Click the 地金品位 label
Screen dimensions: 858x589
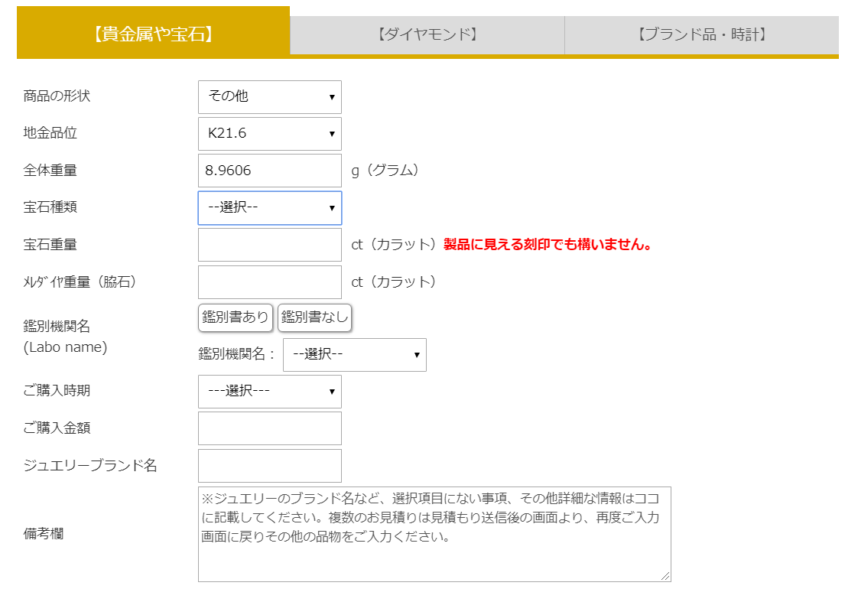point(50,133)
